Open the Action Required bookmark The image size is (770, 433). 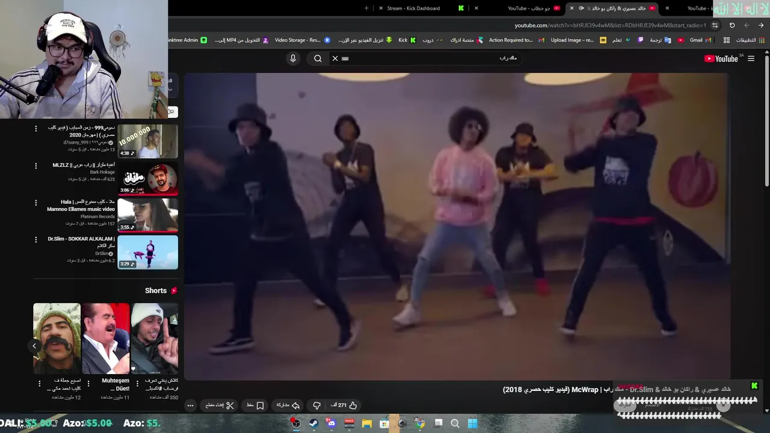tap(517, 40)
